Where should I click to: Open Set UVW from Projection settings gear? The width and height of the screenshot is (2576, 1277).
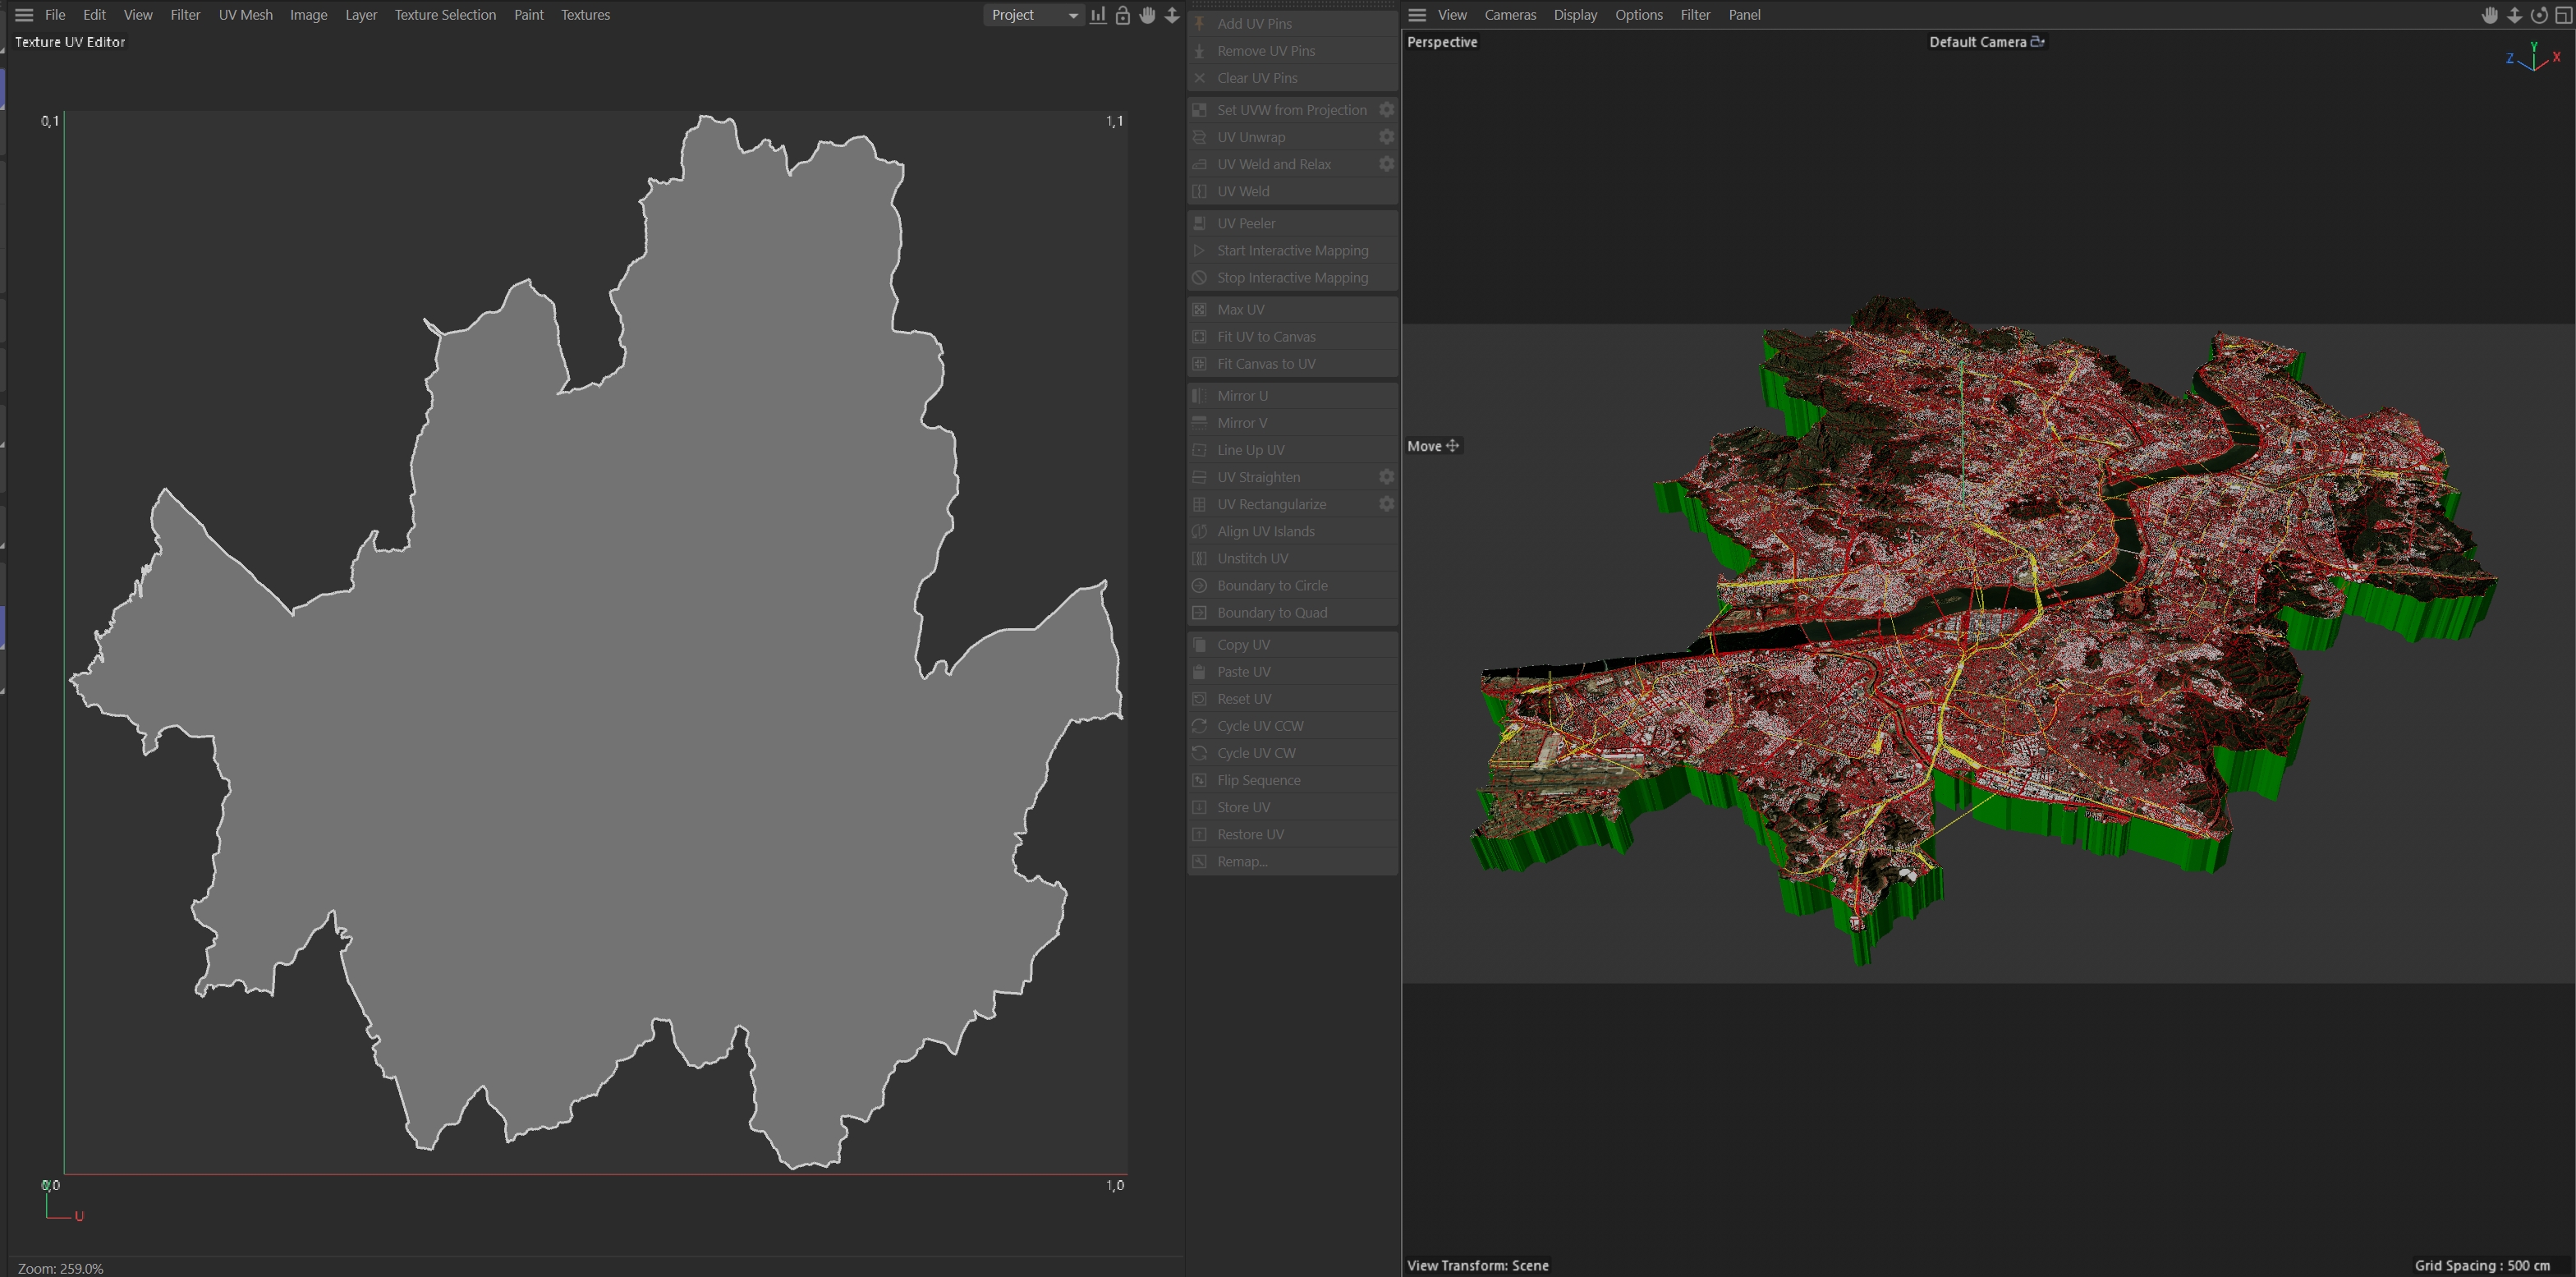[x=1386, y=110]
